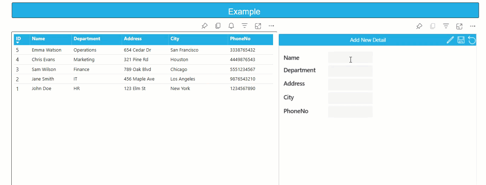Reset the form with undo arrow icon
The height and width of the screenshot is (185, 486).
(472, 40)
